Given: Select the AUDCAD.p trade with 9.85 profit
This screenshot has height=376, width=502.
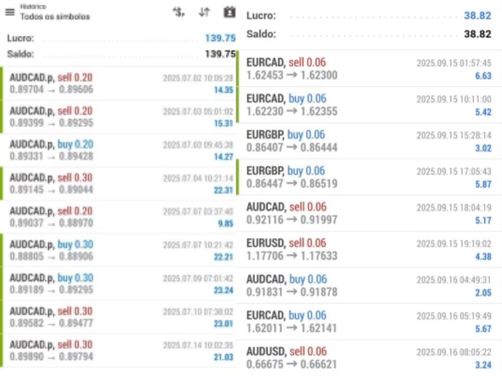Looking at the screenshot, I should click(x=120, y=217).
